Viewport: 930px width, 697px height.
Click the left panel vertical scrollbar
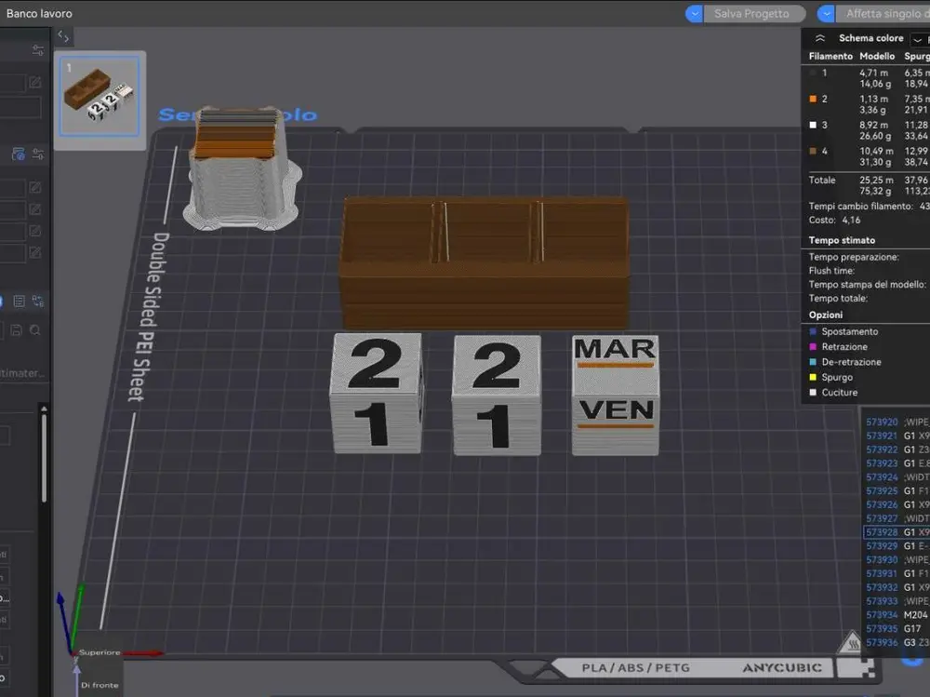pyautogui.click(x=44, y=459)
